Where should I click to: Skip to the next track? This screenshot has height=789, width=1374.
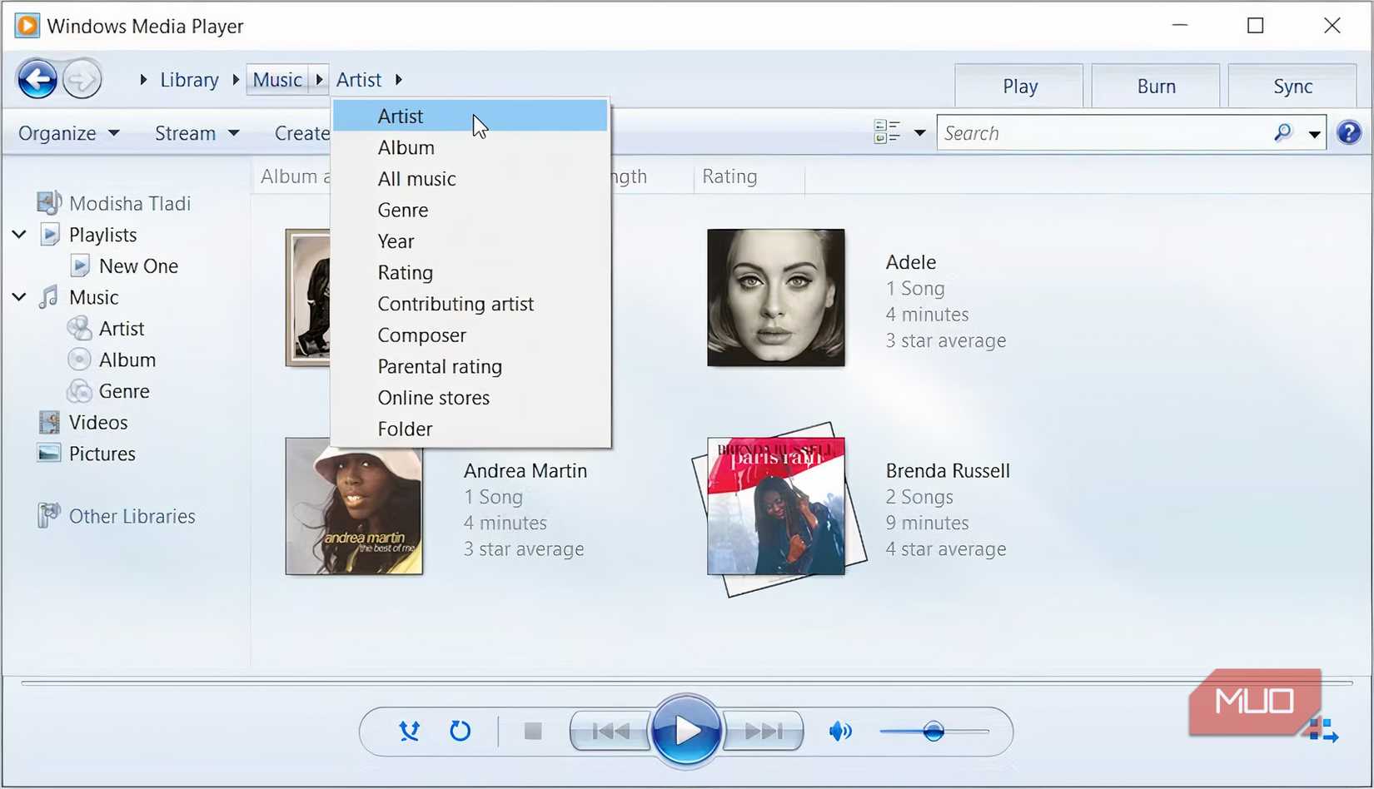coord(762,732)
